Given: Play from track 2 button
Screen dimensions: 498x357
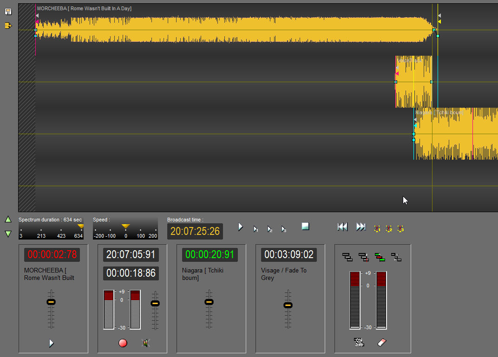Looking at the screenshot, I should pyautogui.click(x=269, y=229).
